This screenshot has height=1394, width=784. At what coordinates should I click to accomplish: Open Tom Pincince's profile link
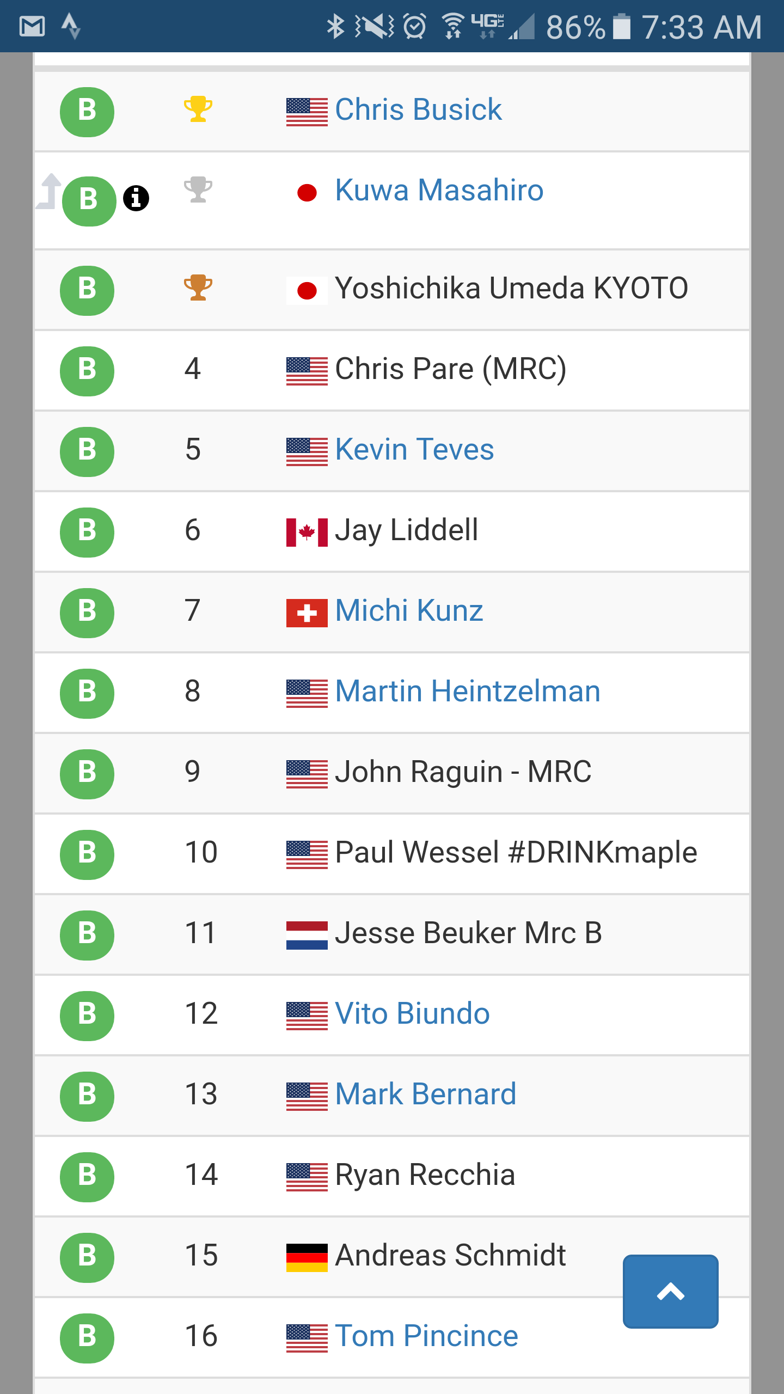tap(426, 1336)
